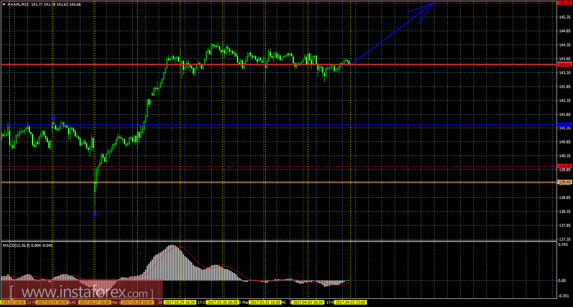This screenshot has height=307, width=573.
Task: Click the 140.85 value on price axis
Action: click(x=565, y=142)
